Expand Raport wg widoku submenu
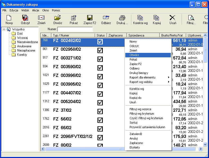The image size is (209, 158). (148, 82)
